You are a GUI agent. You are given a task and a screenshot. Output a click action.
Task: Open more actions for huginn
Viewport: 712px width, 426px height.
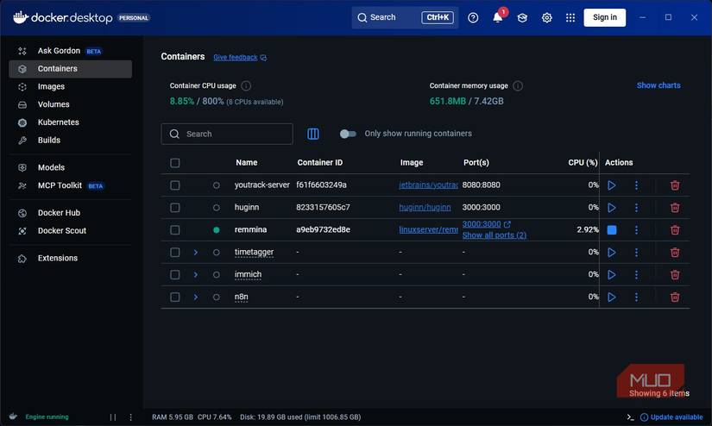[636, 207]
